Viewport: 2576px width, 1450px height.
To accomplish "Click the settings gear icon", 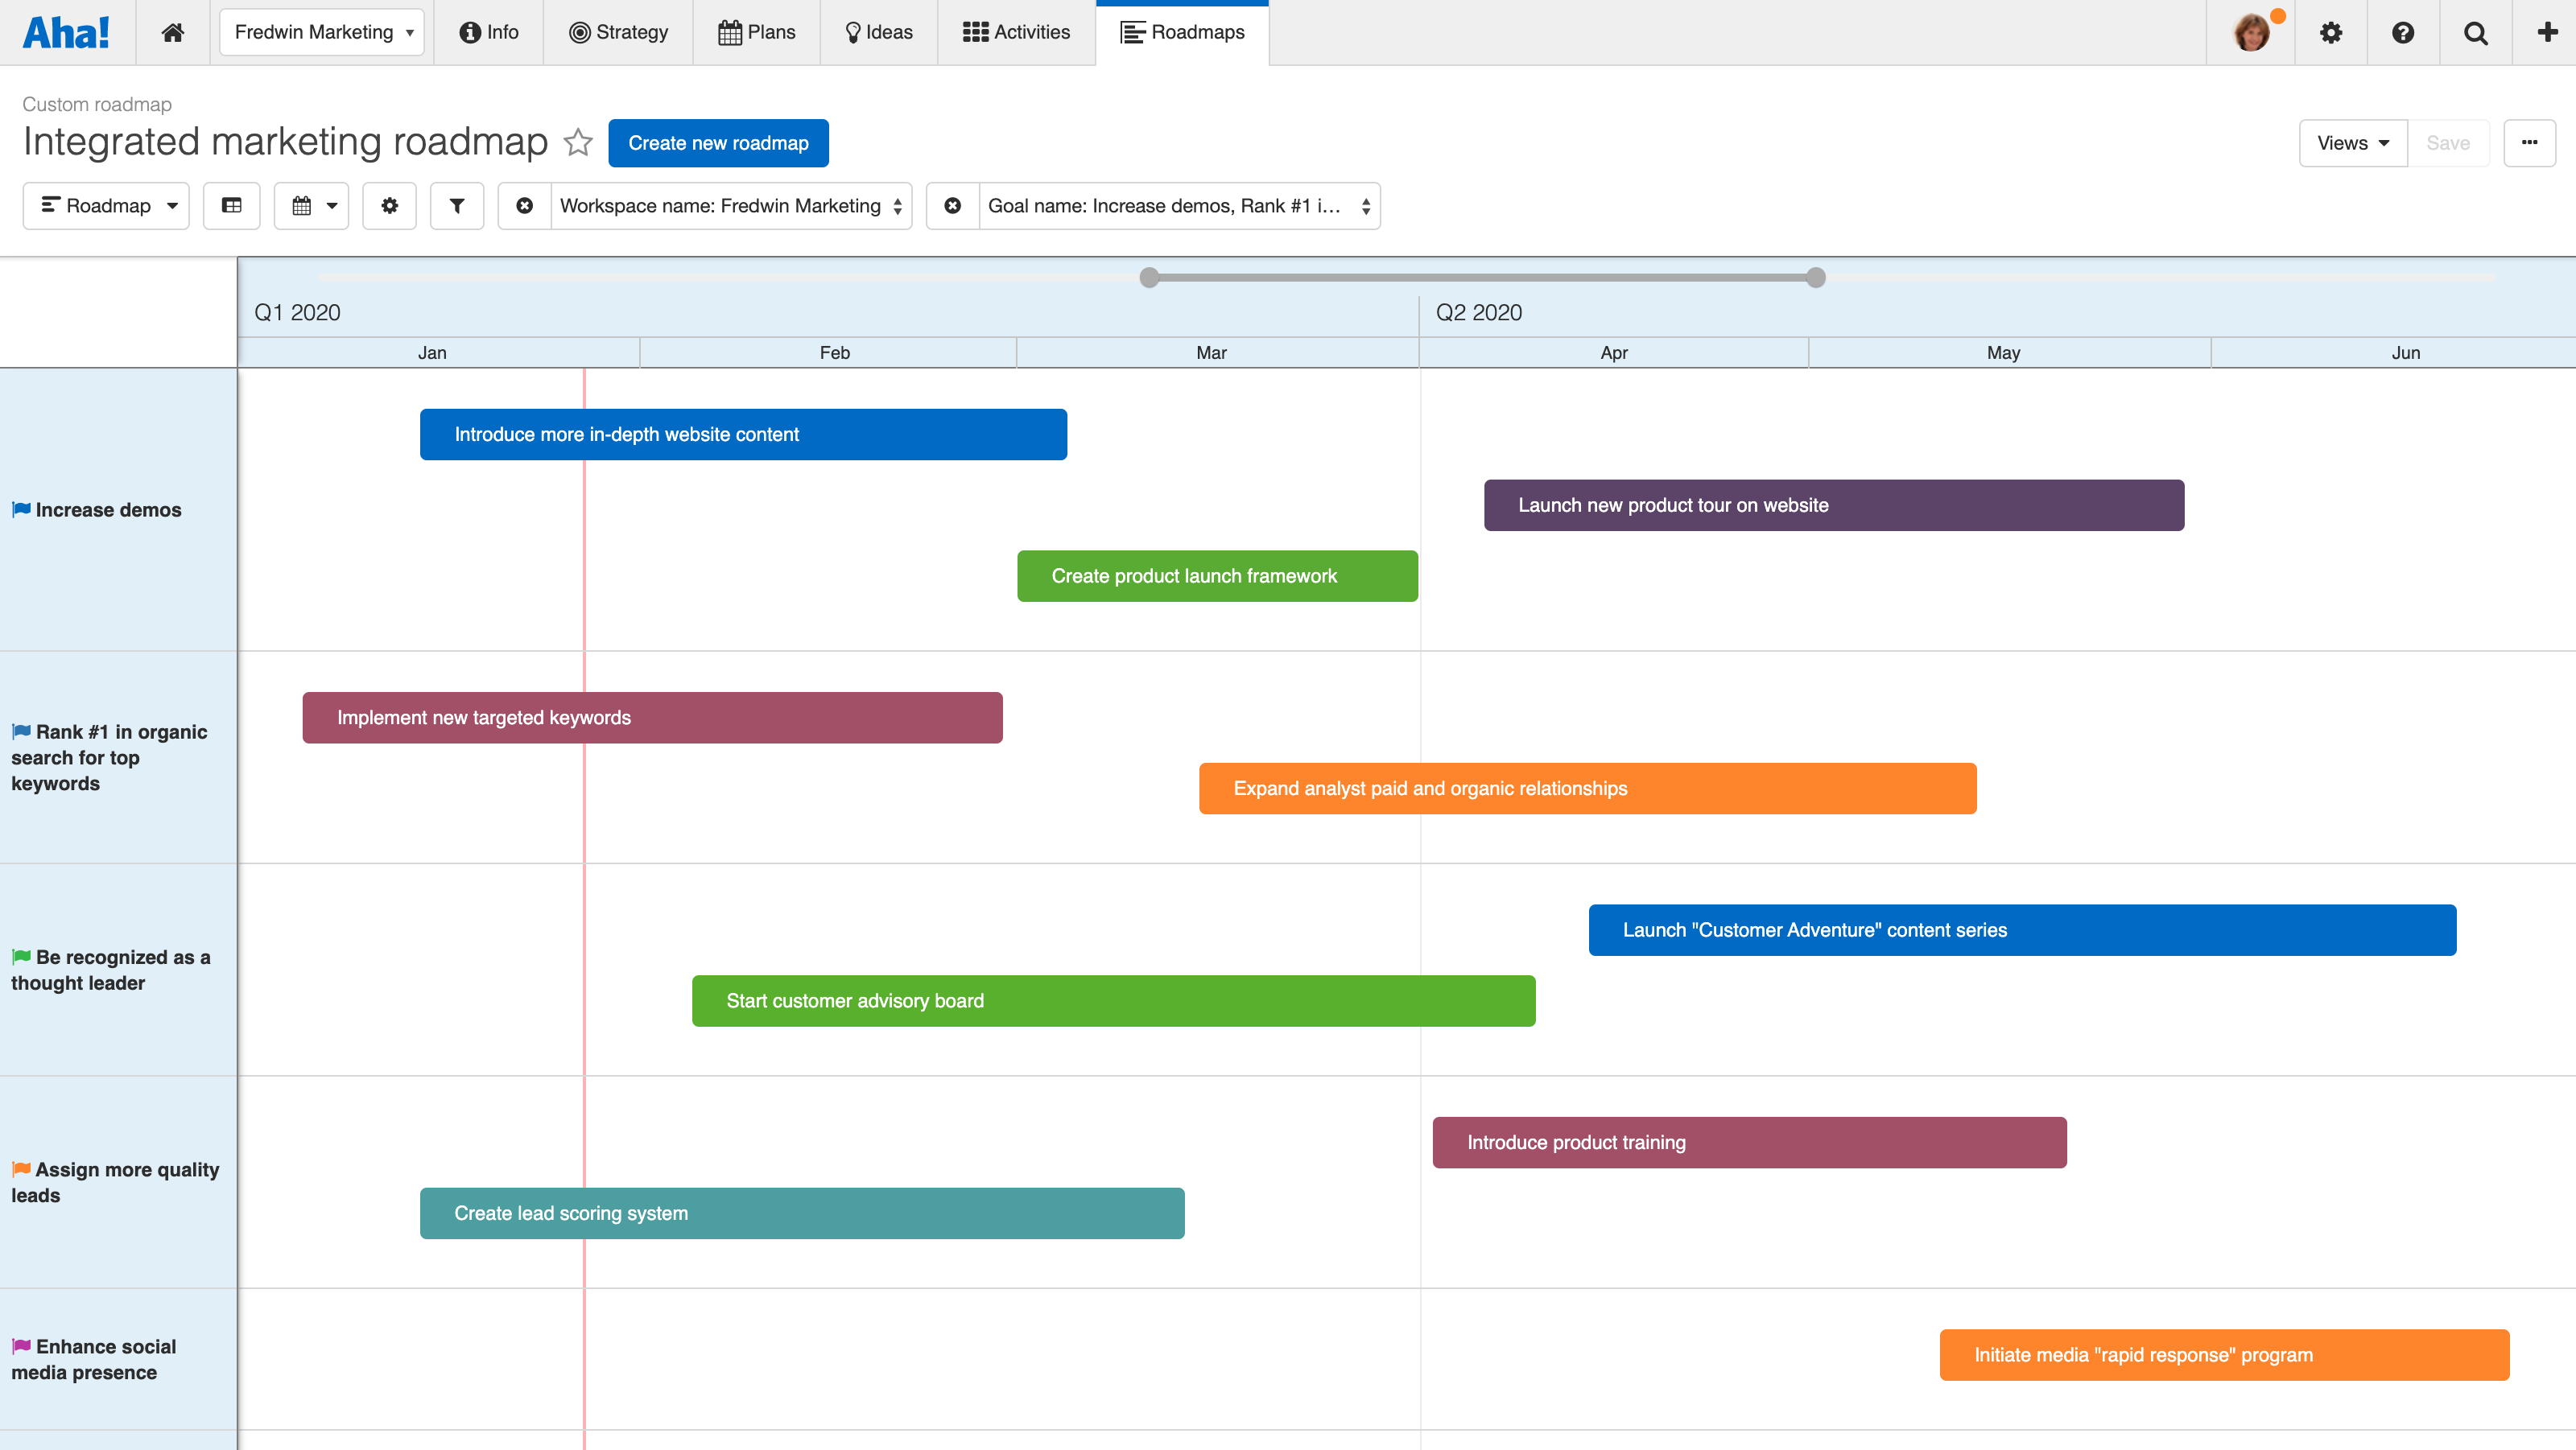I will (x=2332, y=32).
